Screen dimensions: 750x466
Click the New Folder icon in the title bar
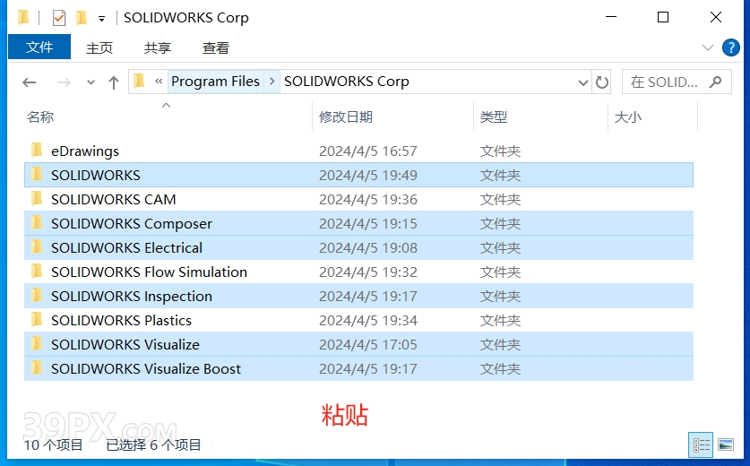(82, 17)
